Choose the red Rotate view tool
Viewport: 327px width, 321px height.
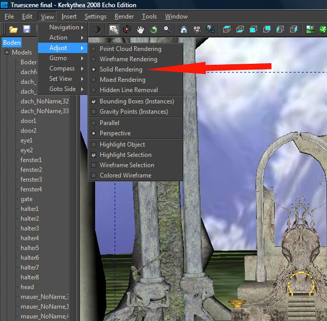[x=126, y=29]
